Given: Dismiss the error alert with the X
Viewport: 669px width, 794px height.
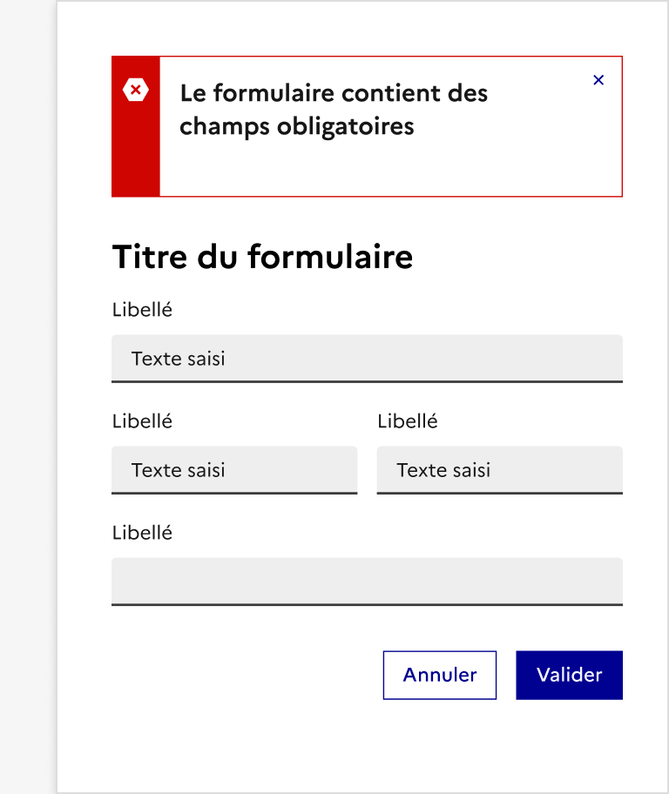Looking at the screenshot, I should 598,80.
